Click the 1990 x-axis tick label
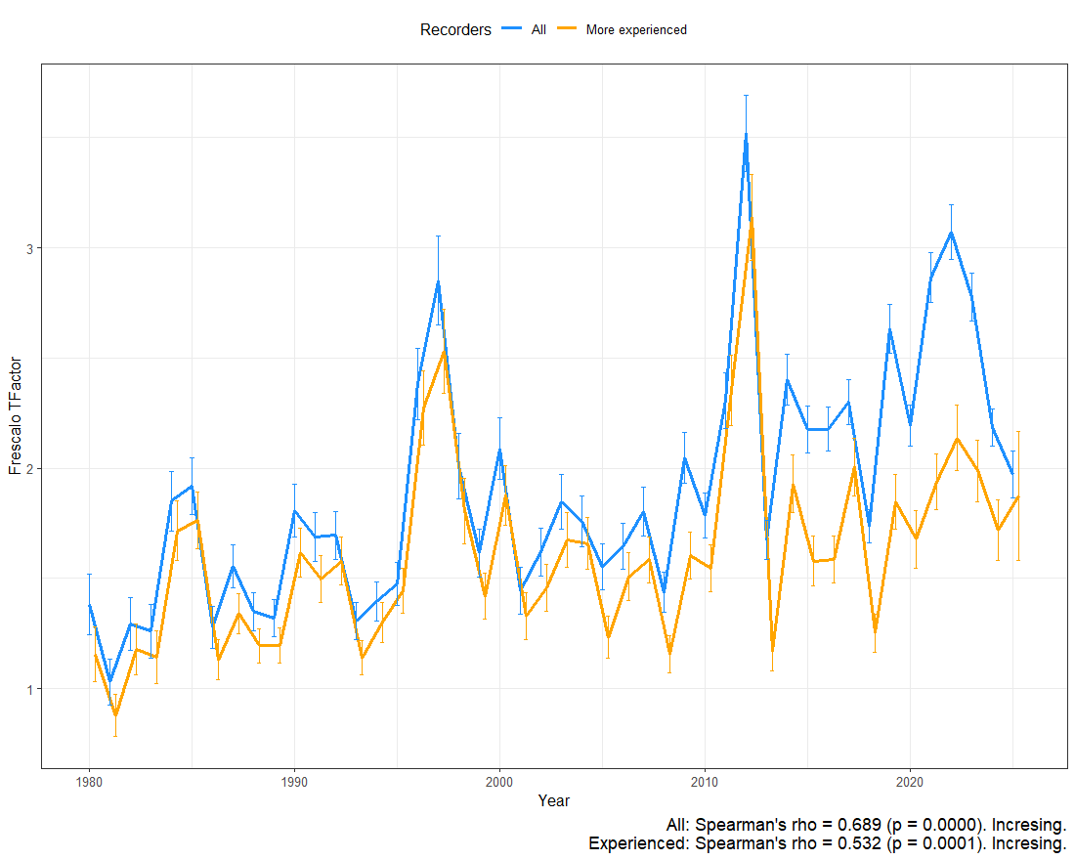This screenshot has height=860, width=1075. 294,781
